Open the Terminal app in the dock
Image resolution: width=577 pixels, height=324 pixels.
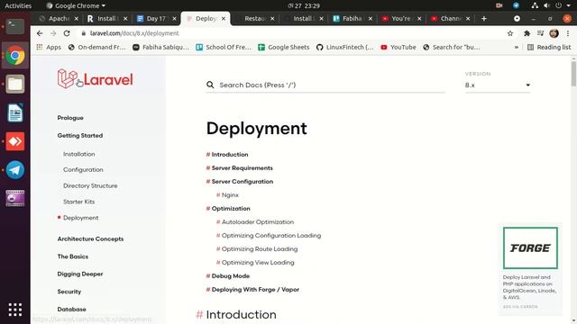pos(15,26)
